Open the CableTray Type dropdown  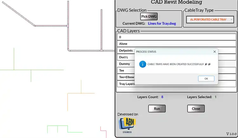[209, 20]
